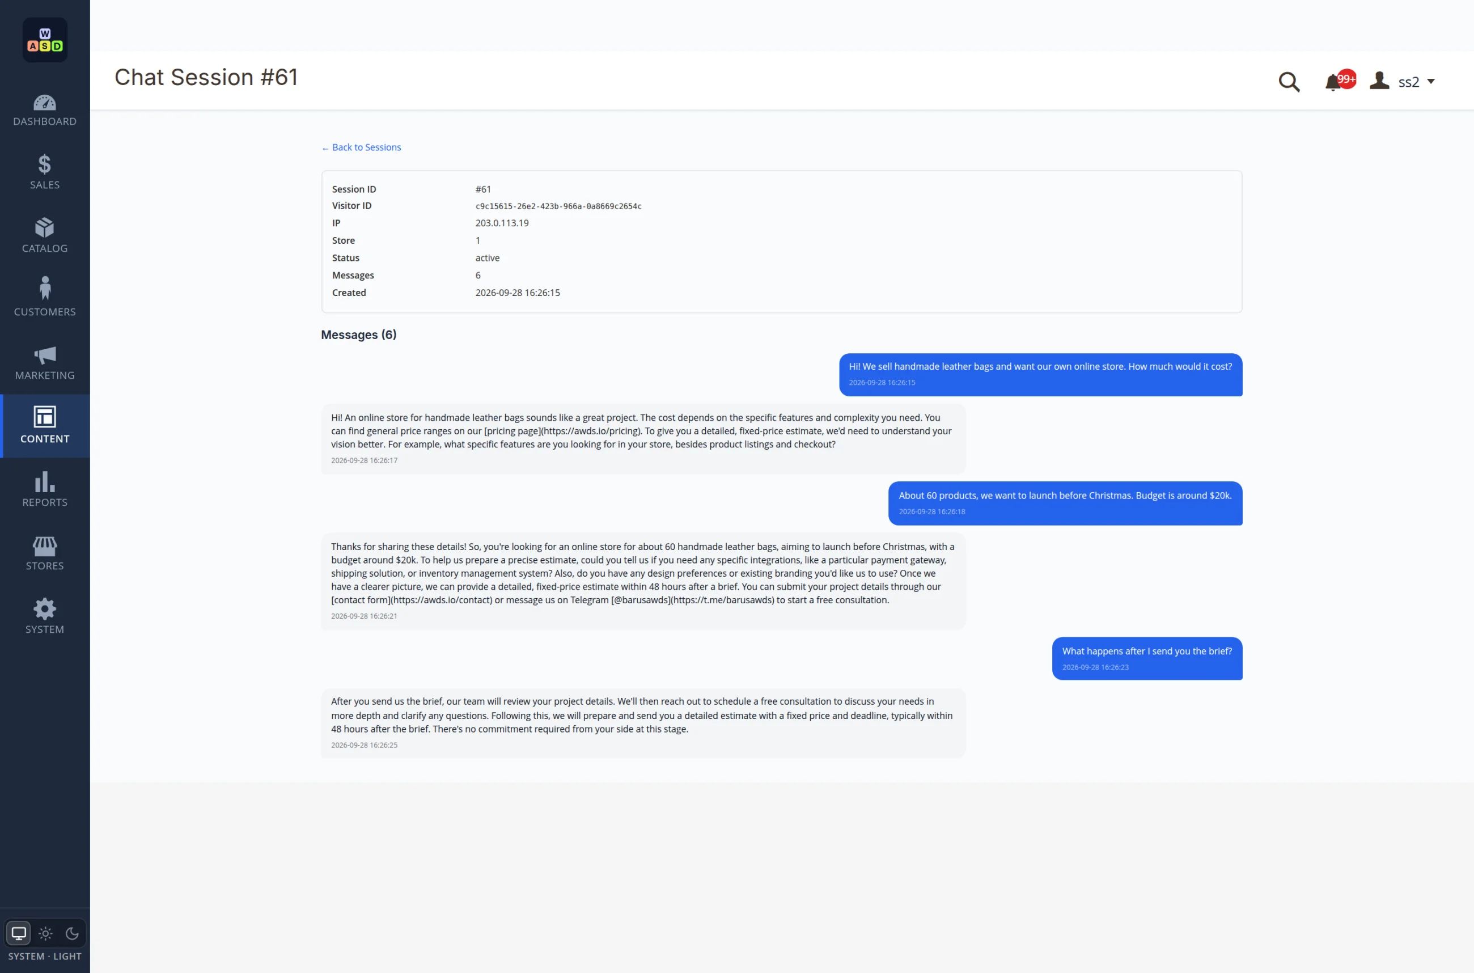Click the IP address 203.0.113.19

502,223
